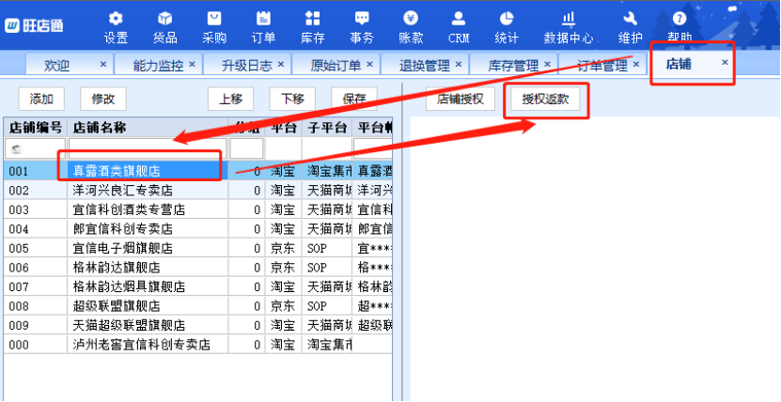Click the 保存 button

point(354,99)
